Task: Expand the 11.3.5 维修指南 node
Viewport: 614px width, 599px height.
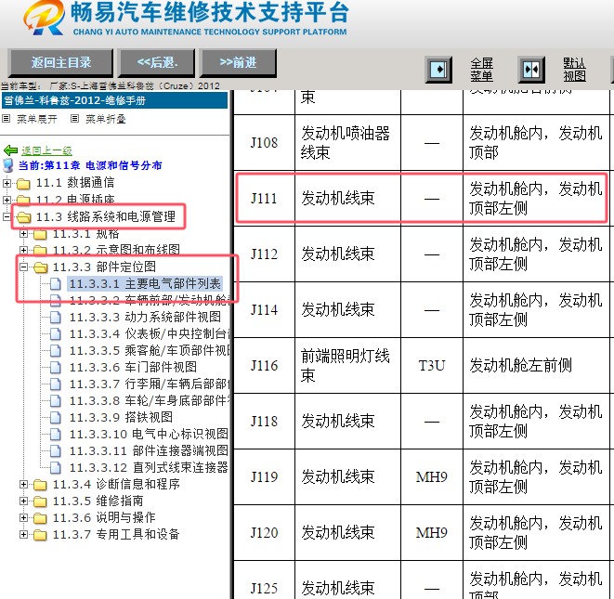Action: coord(23,501)
